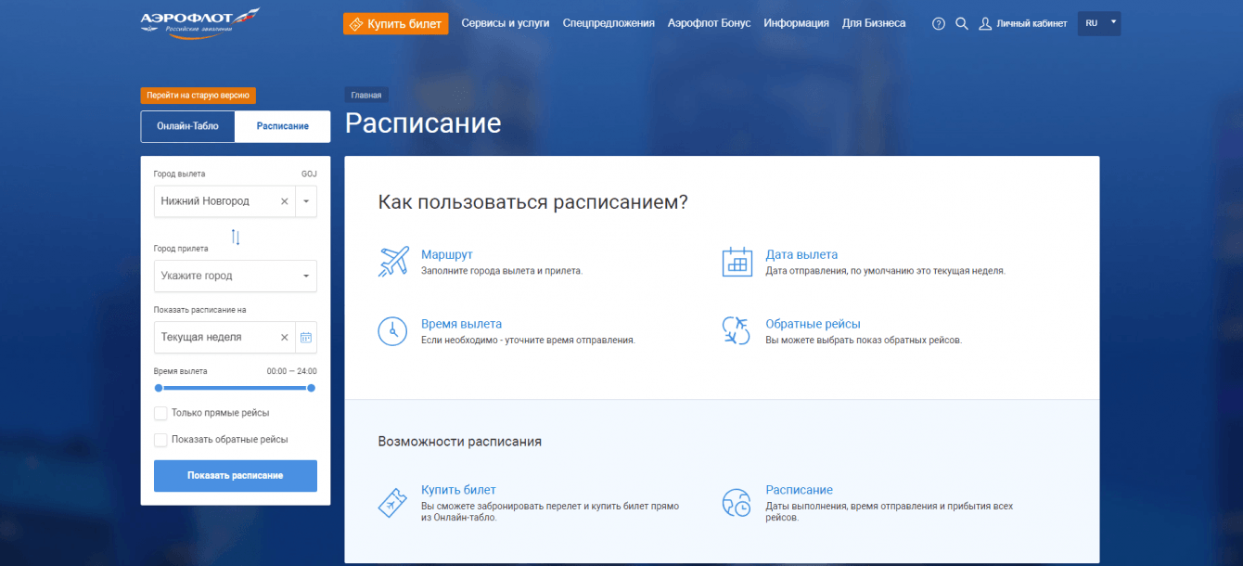Click the clock Время вылета icon
The height and width of the screenshot is (566, 1243).
[394, 331]
